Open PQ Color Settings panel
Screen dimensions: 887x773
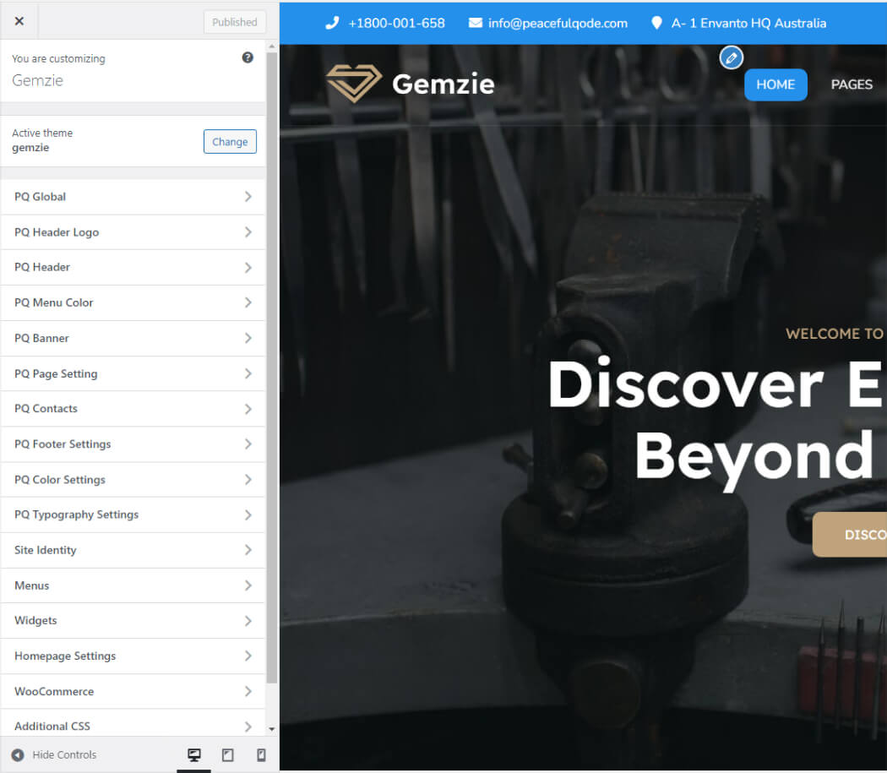tap(133, 479)
